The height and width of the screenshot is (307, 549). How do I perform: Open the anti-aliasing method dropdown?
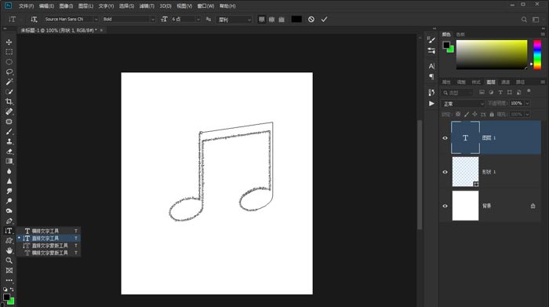coord(235,20)
